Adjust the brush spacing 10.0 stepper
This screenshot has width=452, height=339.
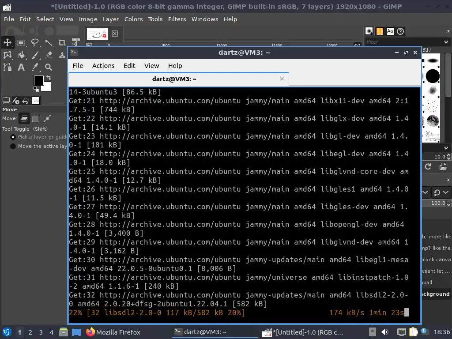(x=448, y=157)
